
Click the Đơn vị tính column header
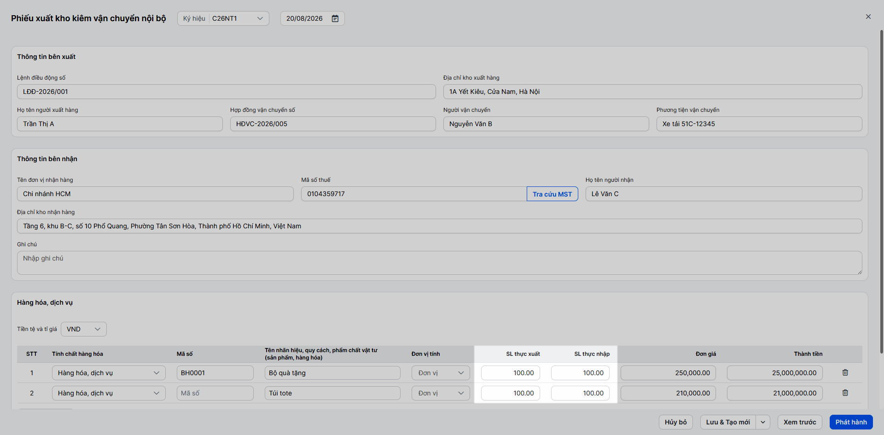pyautogui.click(x=425, y=354)
